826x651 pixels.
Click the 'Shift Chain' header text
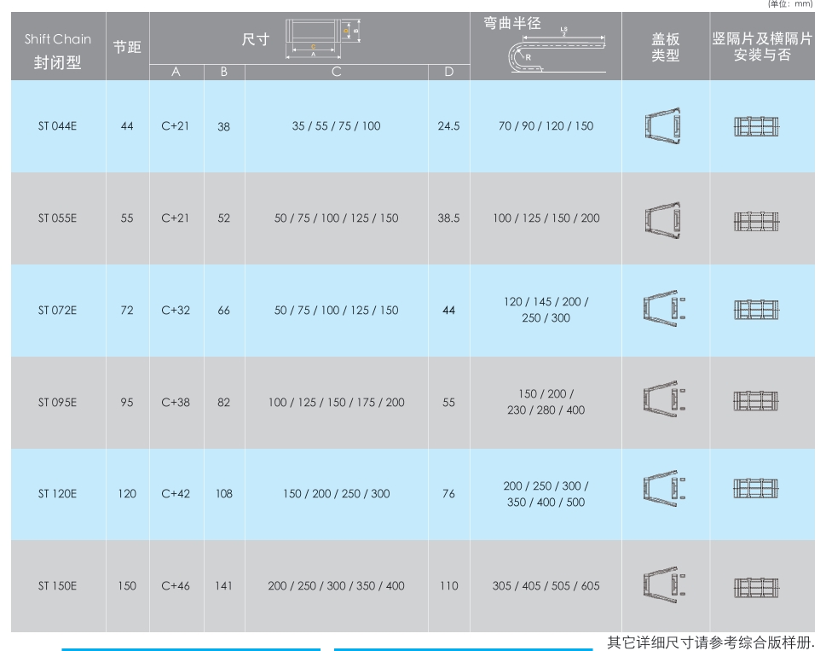click(x=58, y=39)
